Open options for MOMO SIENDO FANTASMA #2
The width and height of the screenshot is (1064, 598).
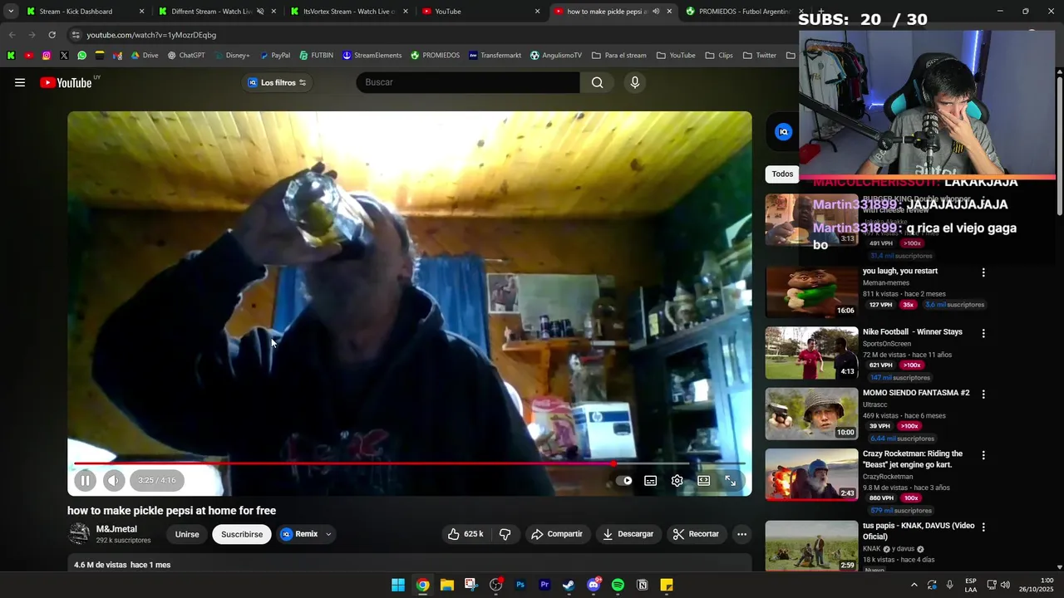983,394
